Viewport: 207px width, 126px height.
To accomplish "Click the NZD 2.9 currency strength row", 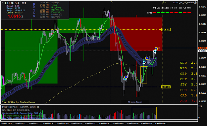I will 189,68.
